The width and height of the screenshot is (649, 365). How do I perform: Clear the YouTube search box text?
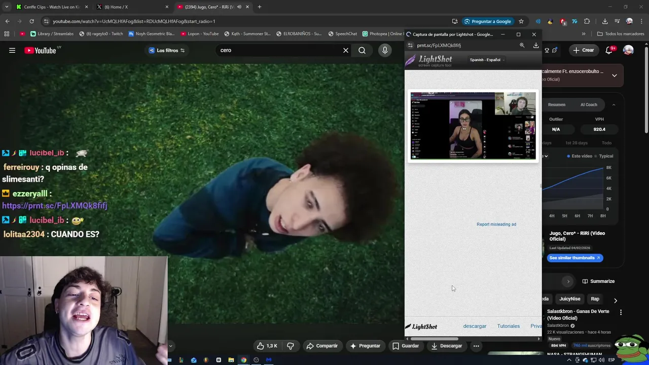[346, 50]
